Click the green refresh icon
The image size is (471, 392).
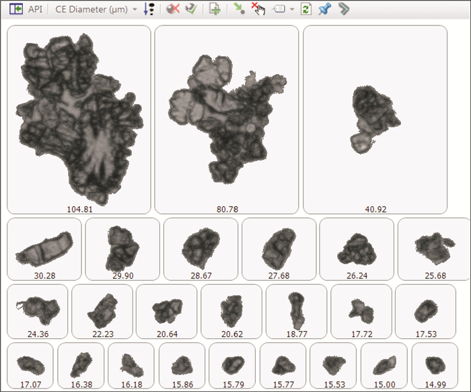coord(306,10)
